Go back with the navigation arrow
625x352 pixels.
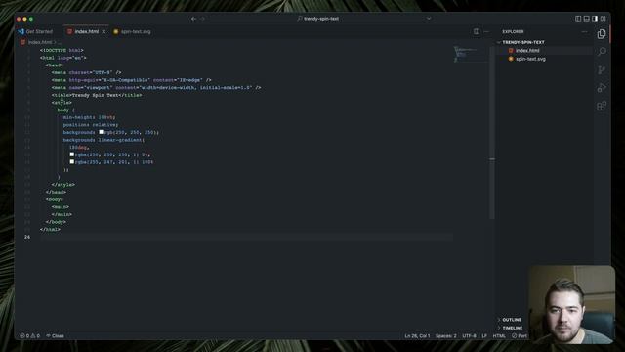pos(193,19)
